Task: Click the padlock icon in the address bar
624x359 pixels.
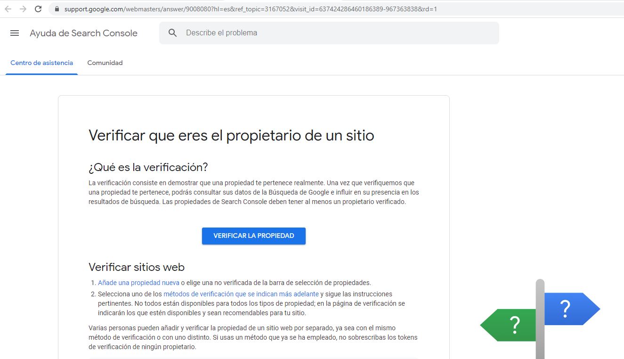Action: [56, 8]
